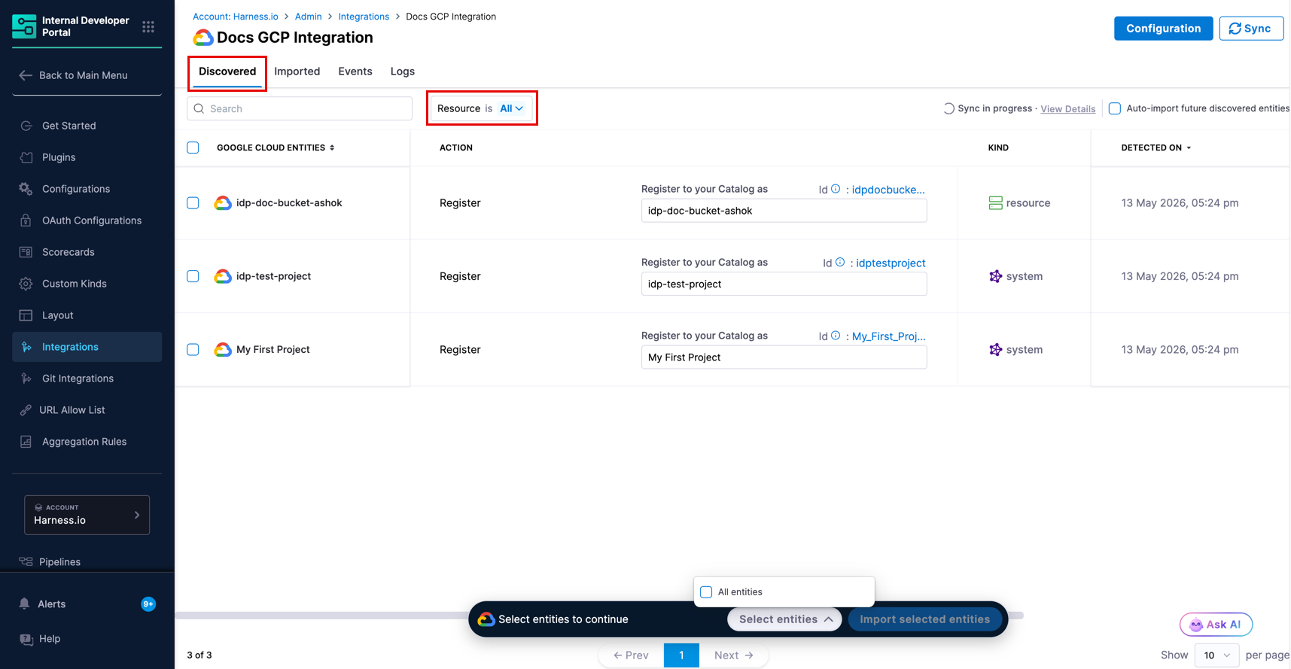Image resolution: width=1291 pixels, height=669 pixels.
Task: Click the Internal Developer Portal logo
Action: (24, 26)
